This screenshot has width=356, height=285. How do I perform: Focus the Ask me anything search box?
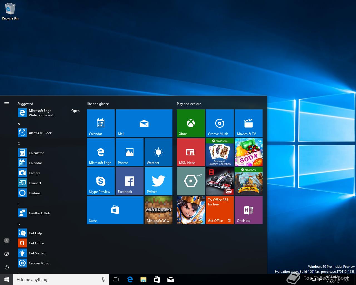pos(61,279)
